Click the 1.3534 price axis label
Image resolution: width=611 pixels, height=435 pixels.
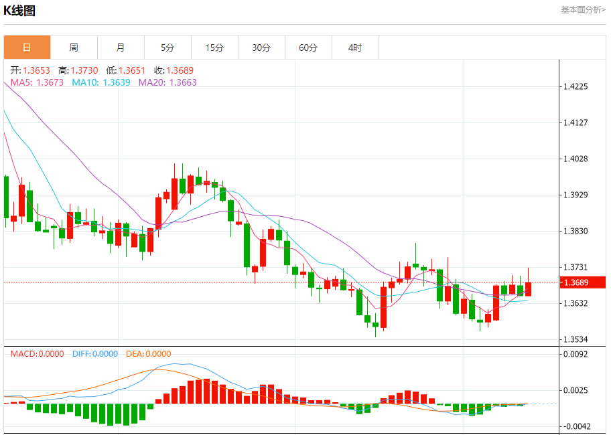(x=575, y=339)
